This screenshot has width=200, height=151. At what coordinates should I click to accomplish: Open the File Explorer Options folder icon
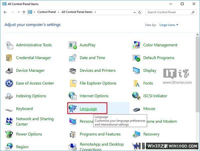tap(73, 83)
